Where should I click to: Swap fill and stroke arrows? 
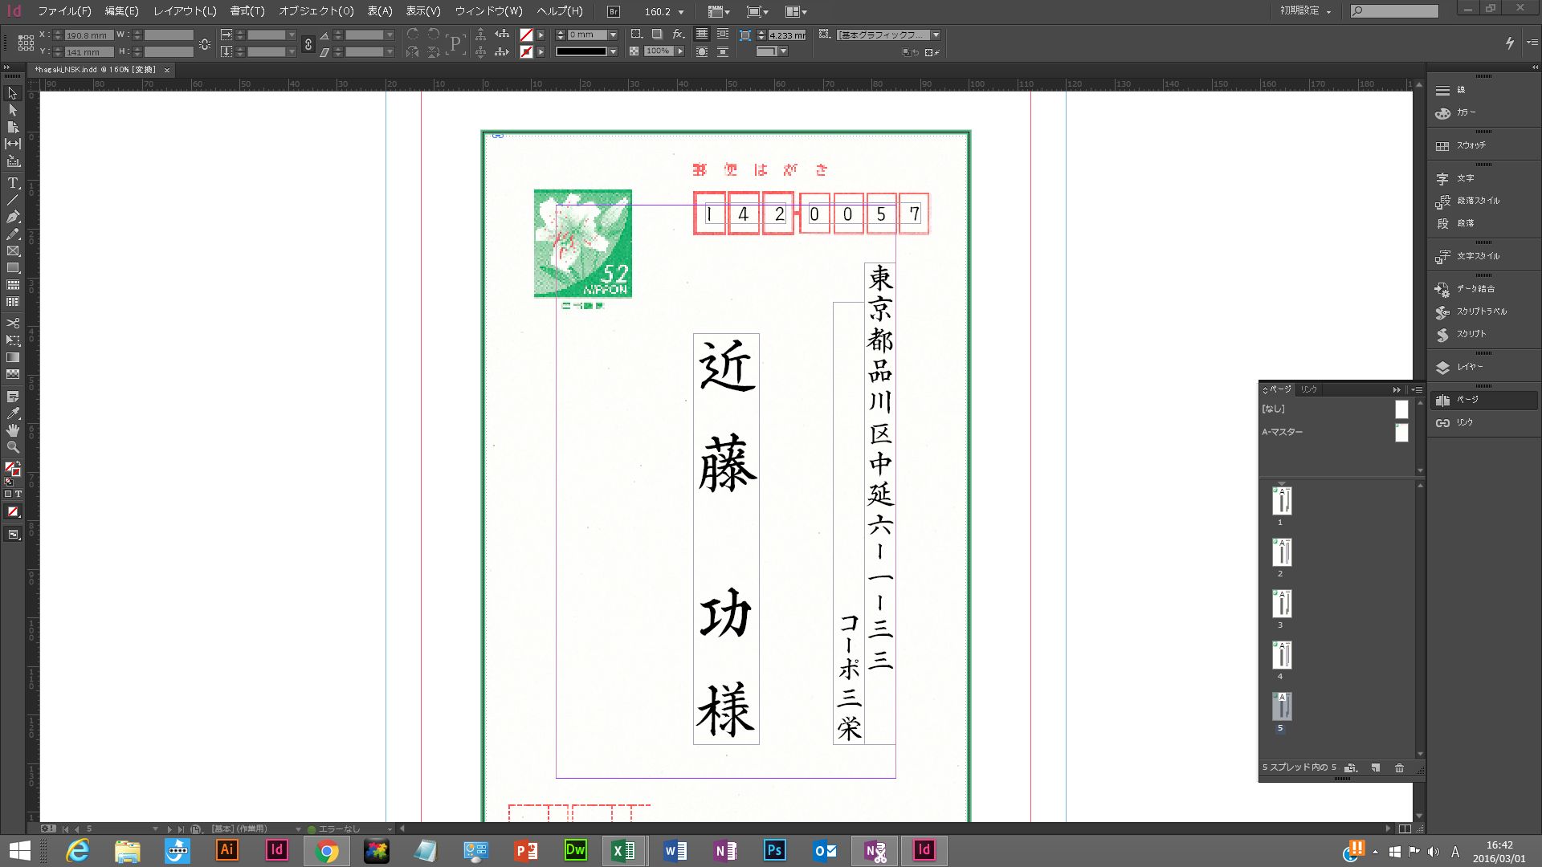click(18, 462)
